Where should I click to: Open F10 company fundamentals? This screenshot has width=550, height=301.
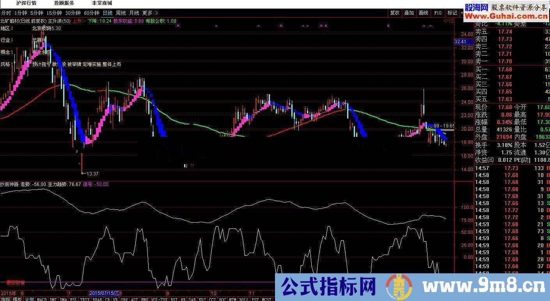coord(438,12)
